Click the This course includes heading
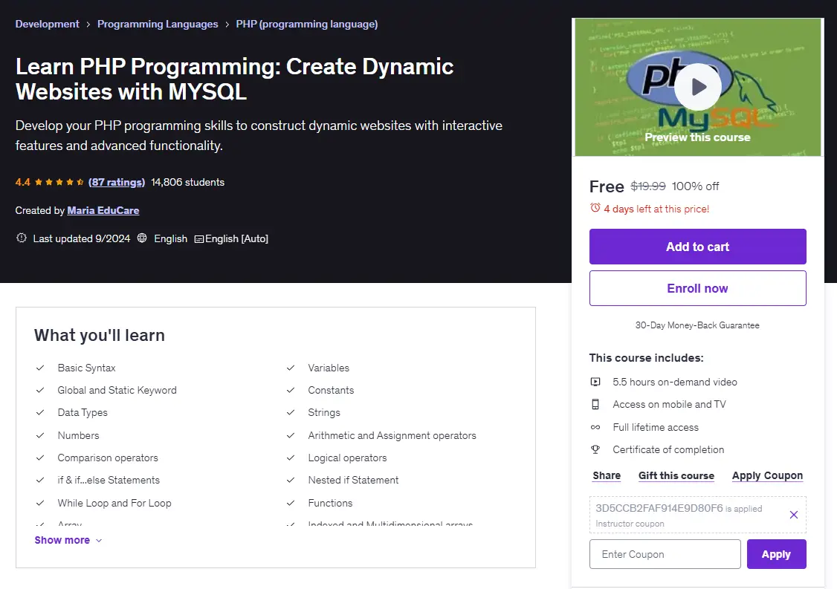Image resolution: width=837 pixels, height=589 pixels. click(647, 358)
